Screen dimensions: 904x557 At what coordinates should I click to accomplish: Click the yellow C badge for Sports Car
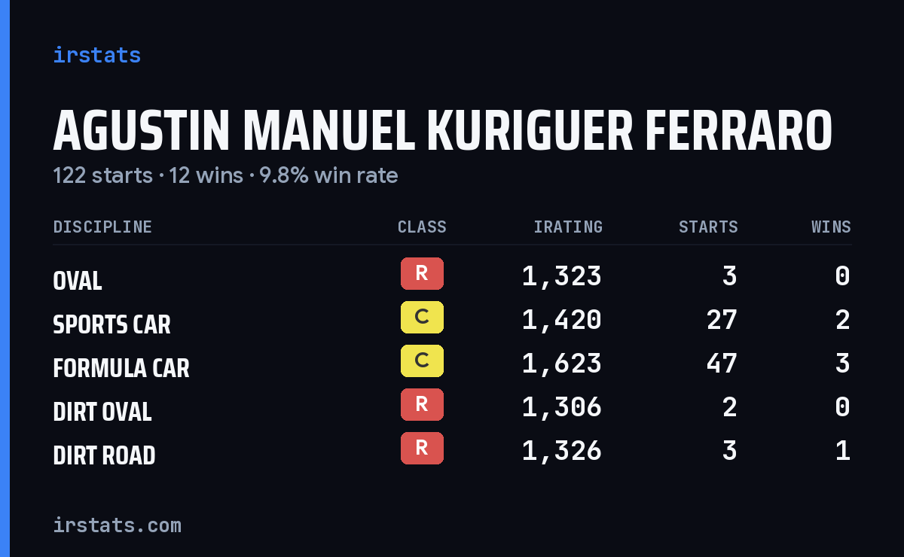422,317
